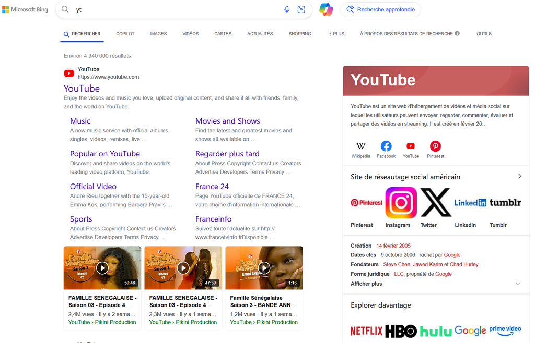
Task: Click the X Twitter logo
Action: click(x=436, y=202)
